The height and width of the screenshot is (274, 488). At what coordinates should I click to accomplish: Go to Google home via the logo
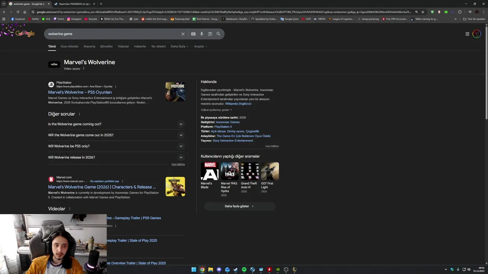click(x=25, y=33)
